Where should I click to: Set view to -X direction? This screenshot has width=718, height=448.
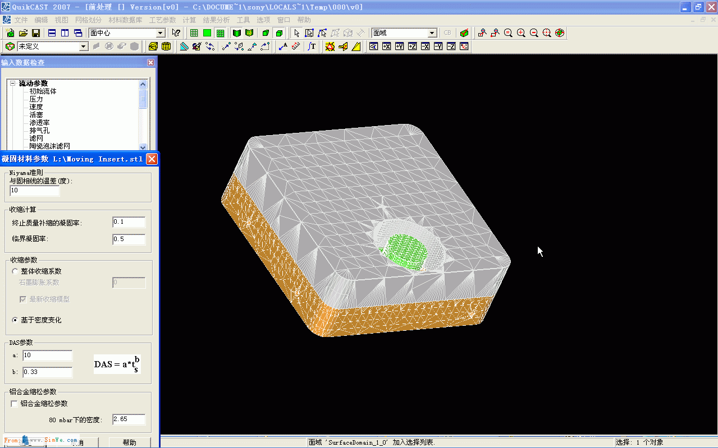(425, 47)
